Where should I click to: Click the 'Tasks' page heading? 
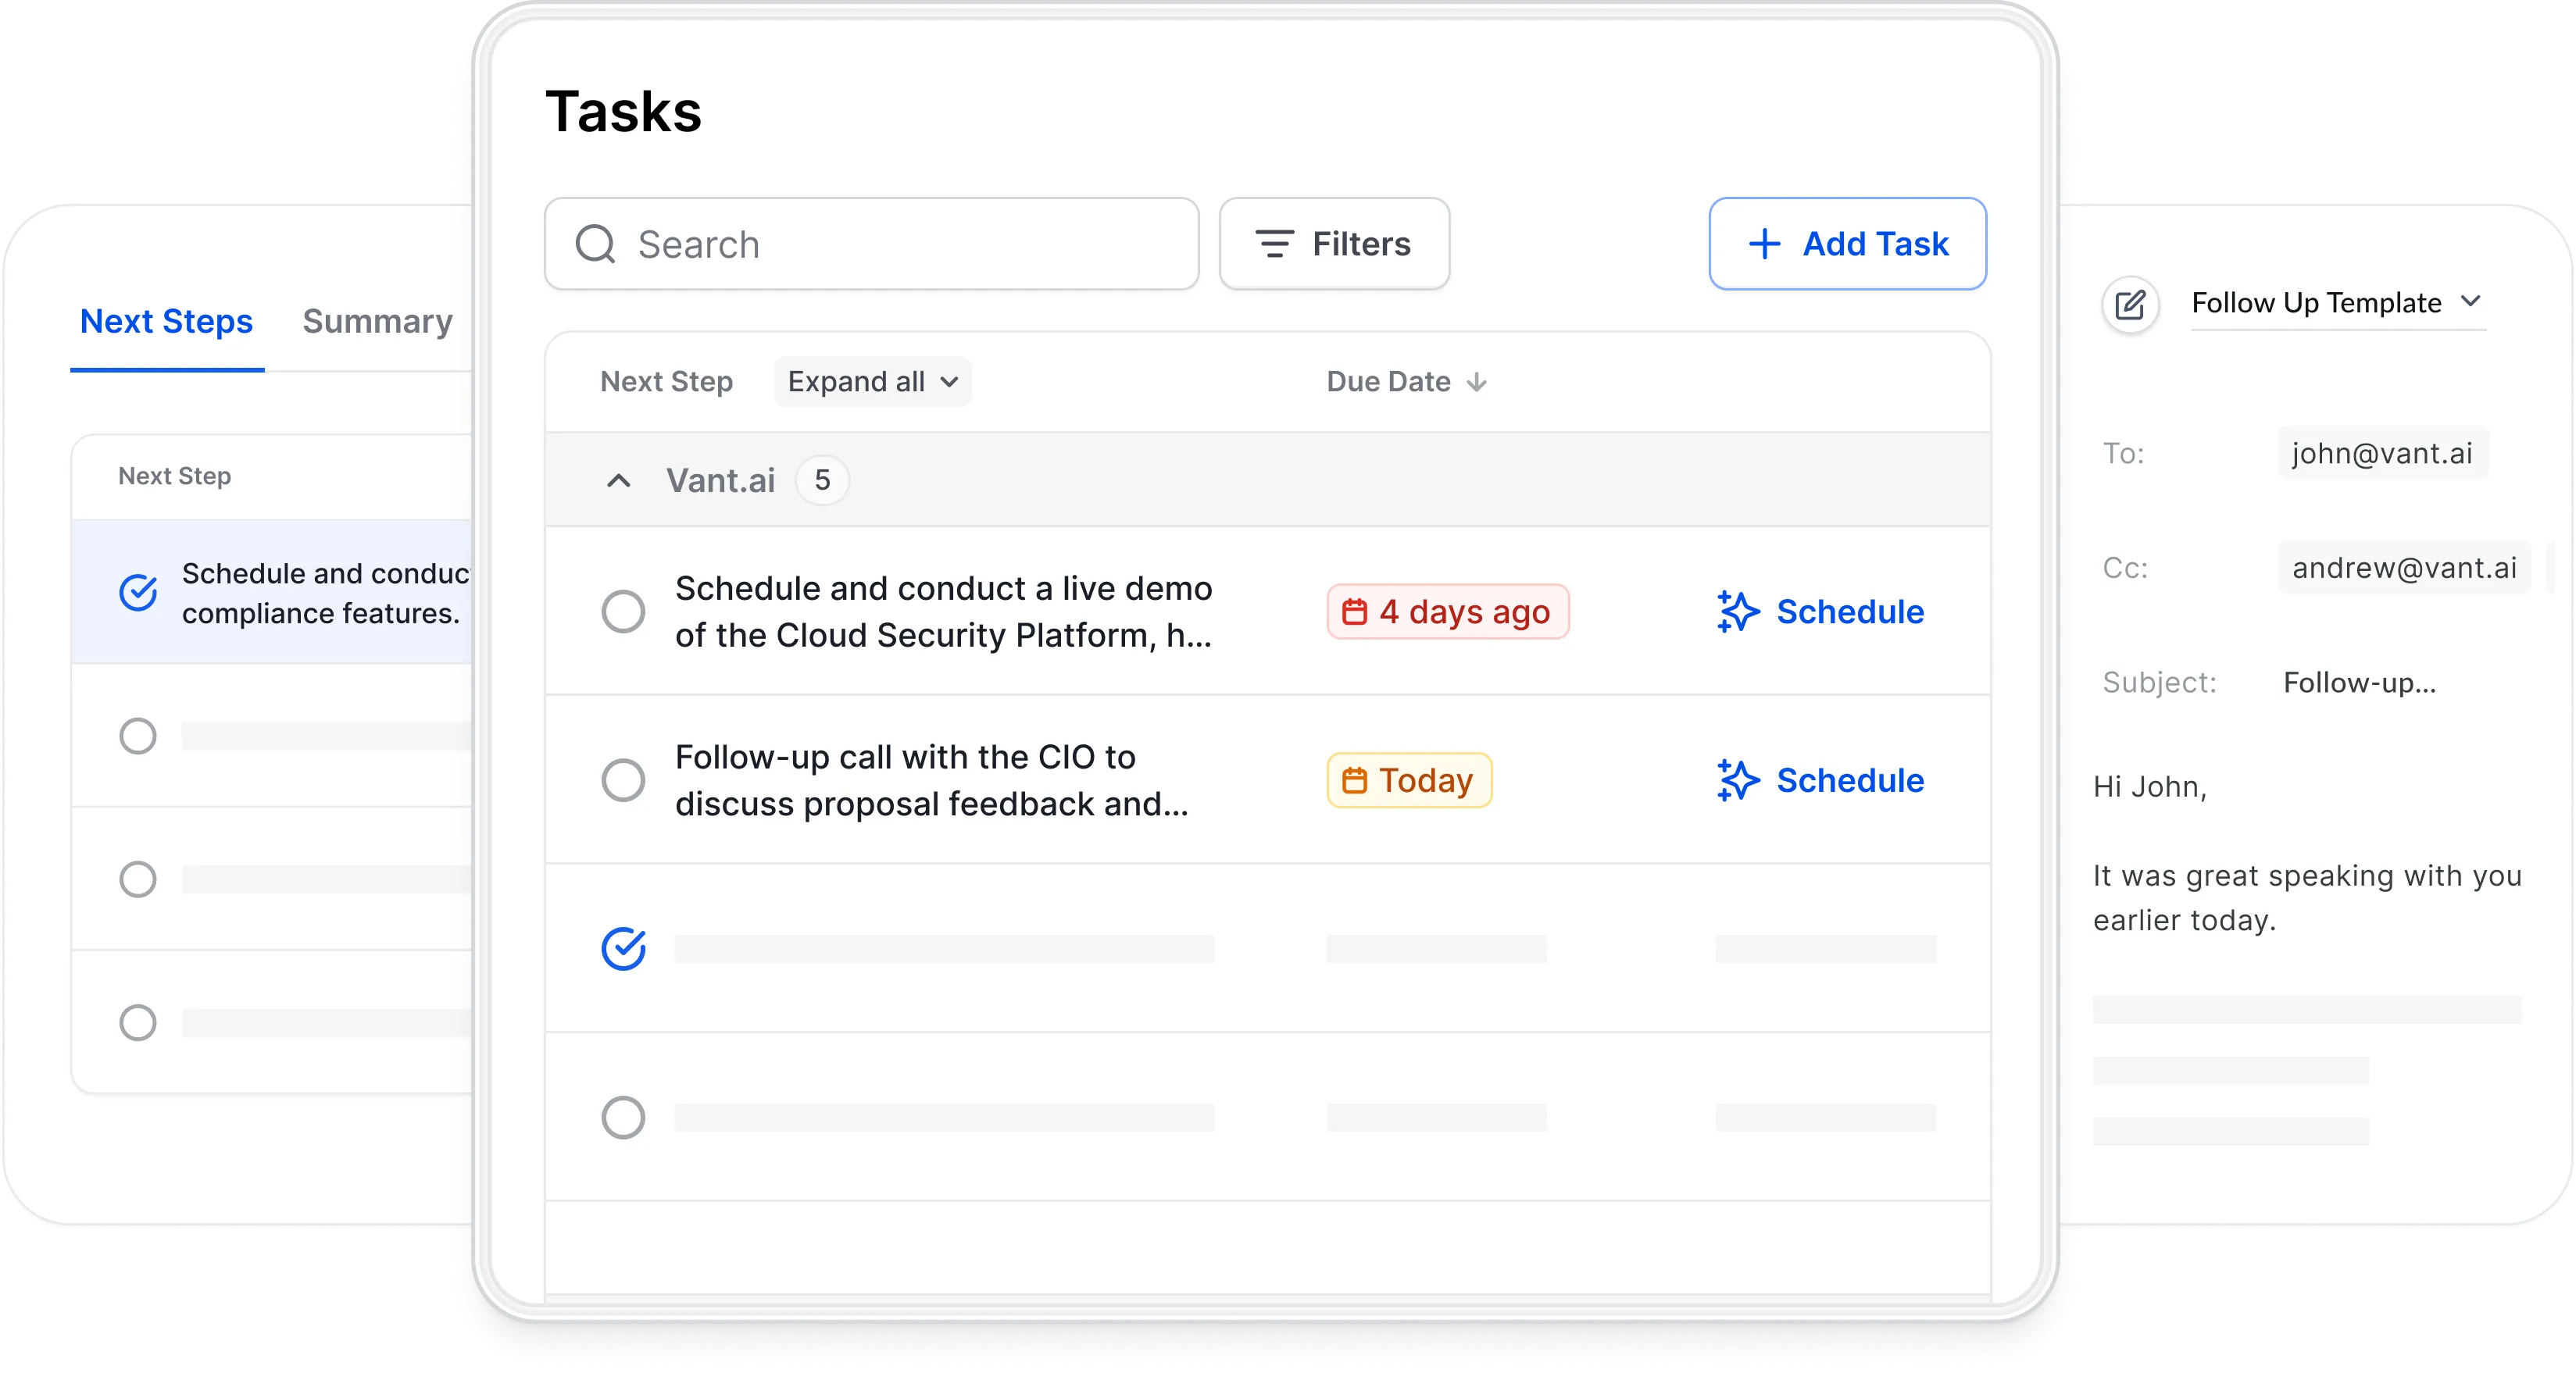pyautogui.click(x=623, y=111)
